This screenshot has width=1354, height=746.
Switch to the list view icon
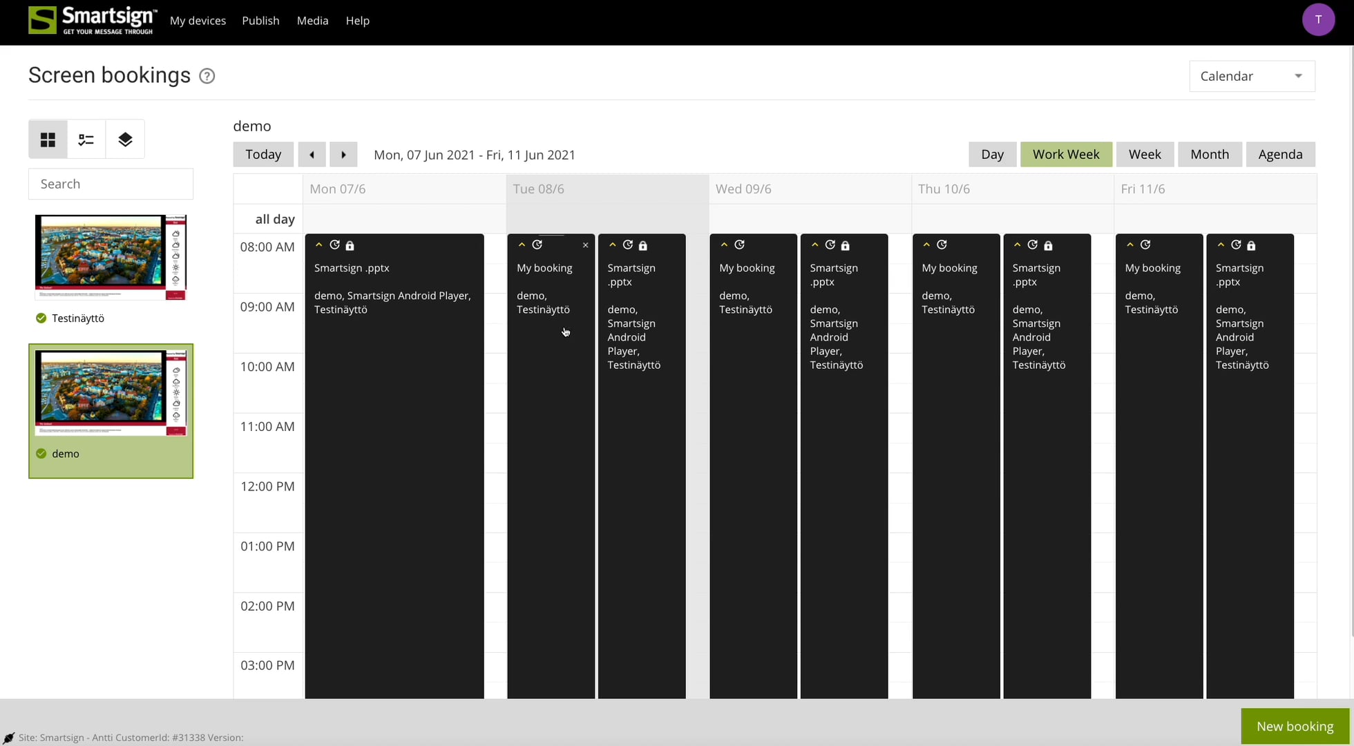click(86, 140)
